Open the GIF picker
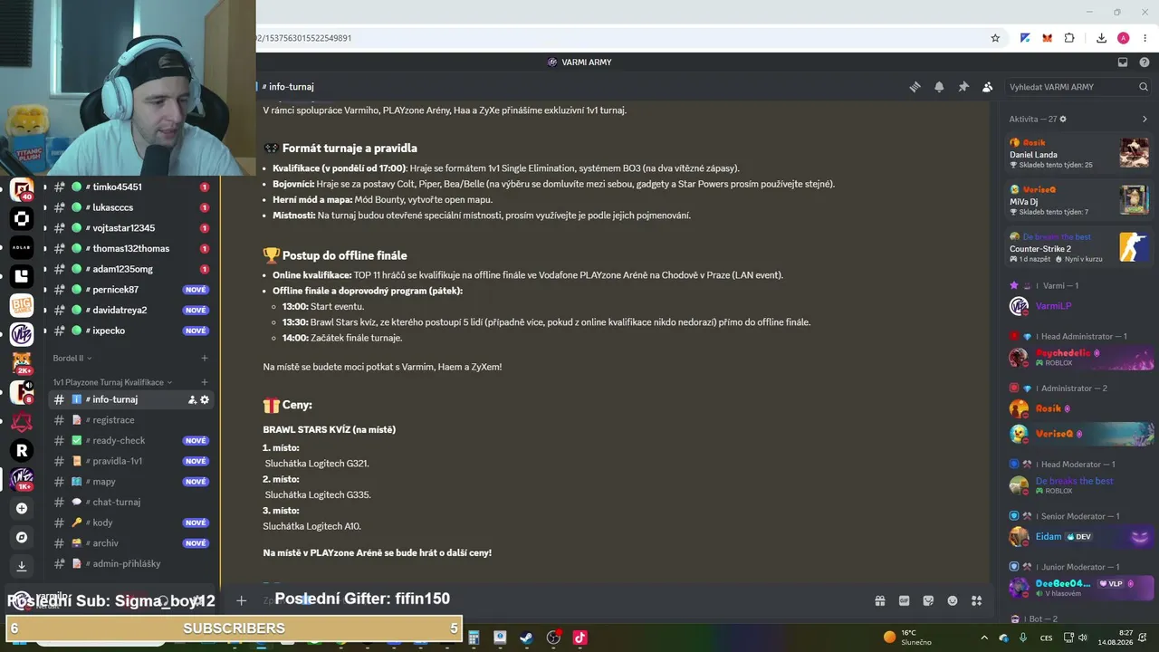 904,600
